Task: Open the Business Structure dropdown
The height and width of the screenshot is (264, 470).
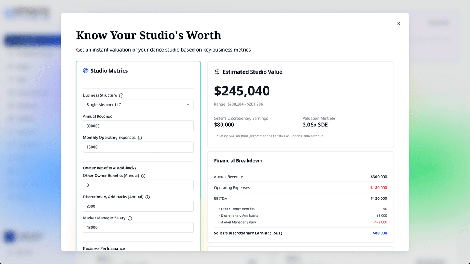Action: [138, 104]
